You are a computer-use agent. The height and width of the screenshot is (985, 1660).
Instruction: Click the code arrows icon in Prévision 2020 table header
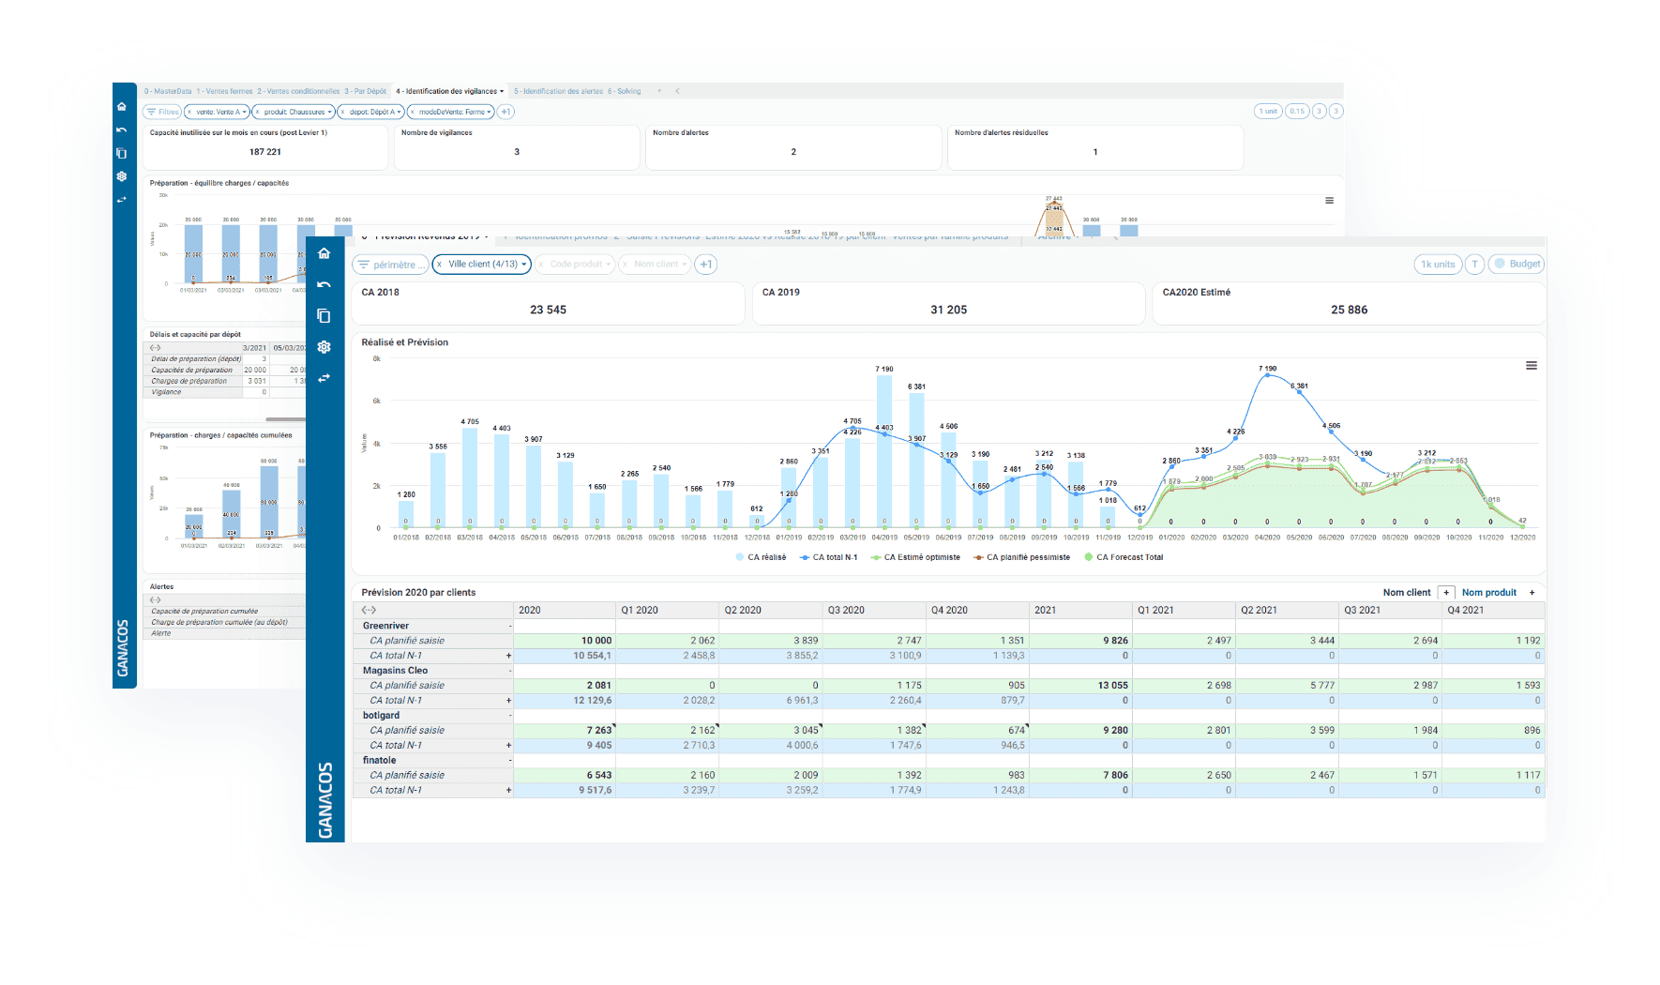pos(370,610)
